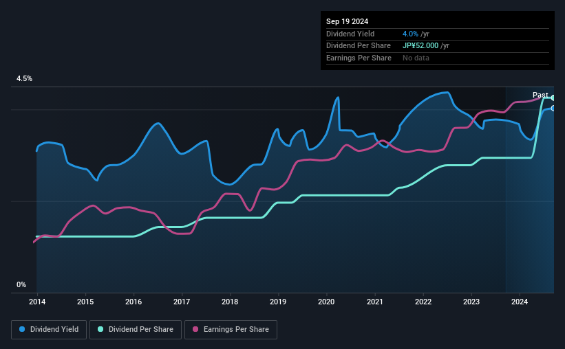This screenshot has height=349, width=565.
Task: Click the 2023 x-axis label
Action: 471,302
